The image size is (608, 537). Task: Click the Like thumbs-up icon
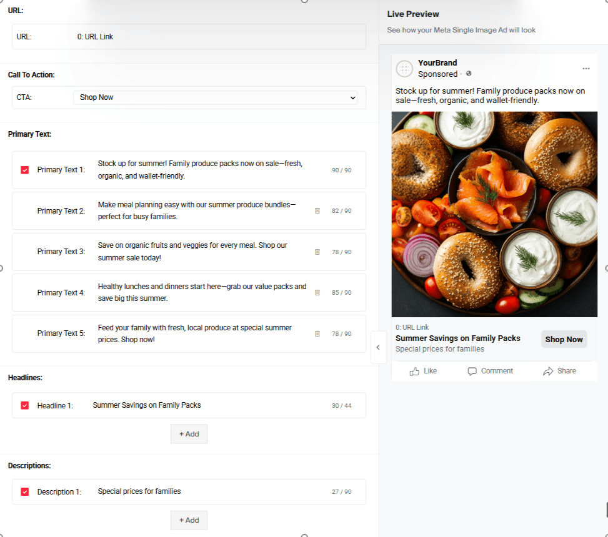[x=414, y=371]
